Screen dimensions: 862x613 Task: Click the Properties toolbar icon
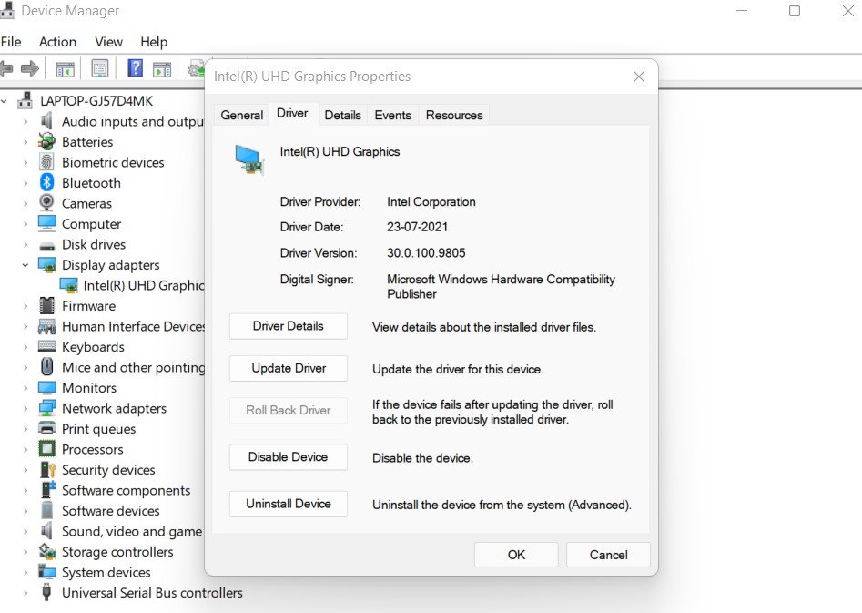pyautogui.click(x=100, y=68)
